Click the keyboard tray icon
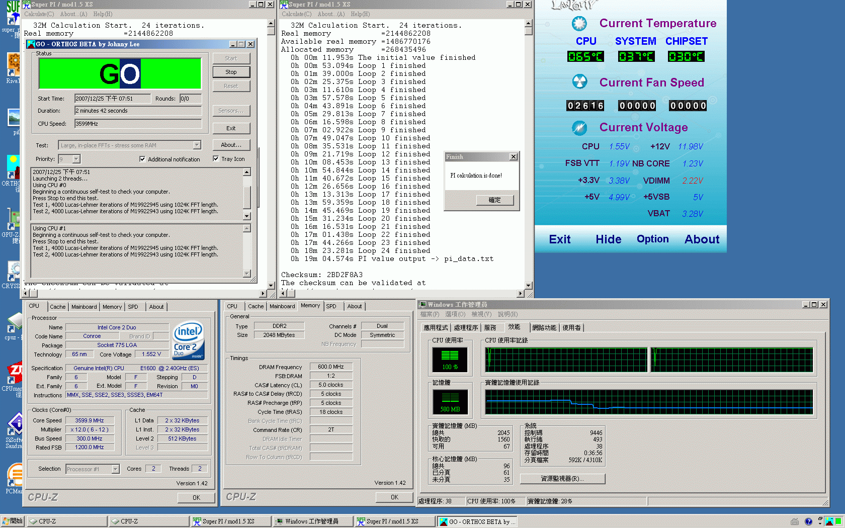The height and width of the screenshot is (528, 845). coord(795,521)
